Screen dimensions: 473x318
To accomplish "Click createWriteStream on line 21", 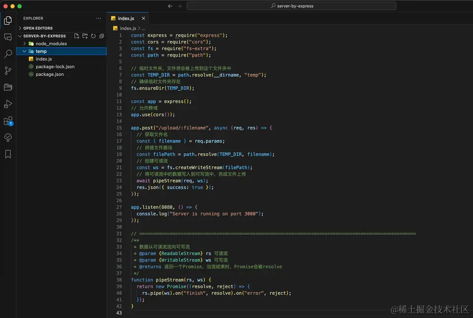I will point(198,167).
